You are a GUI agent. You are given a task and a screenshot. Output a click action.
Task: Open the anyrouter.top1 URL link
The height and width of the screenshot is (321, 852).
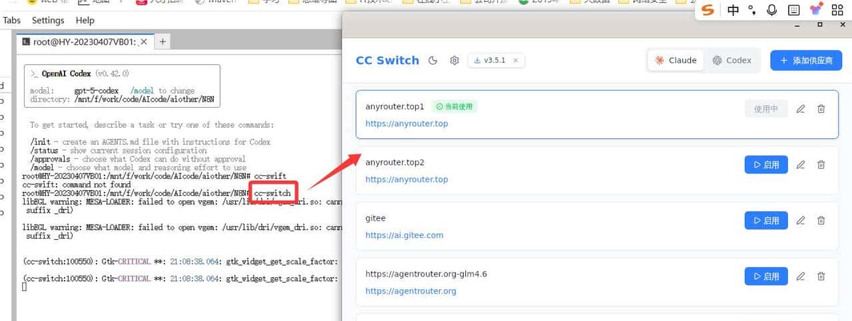(x=407, y=124)
